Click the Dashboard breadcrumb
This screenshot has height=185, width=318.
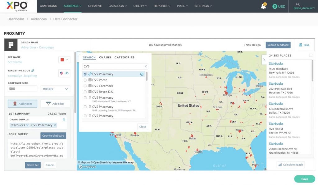(x=16, y=19)
